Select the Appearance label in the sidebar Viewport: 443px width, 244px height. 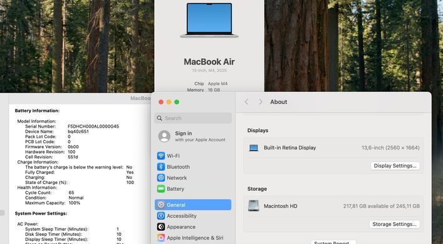point(181,227)
